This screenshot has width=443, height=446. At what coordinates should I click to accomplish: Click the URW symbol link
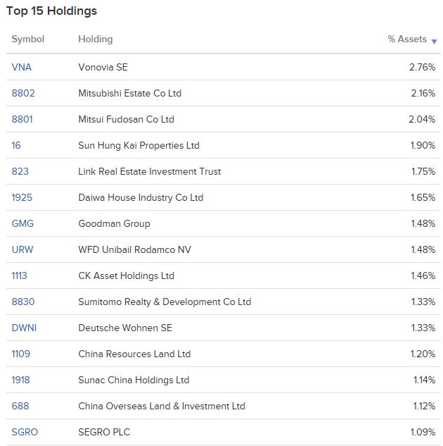point(23,249)
